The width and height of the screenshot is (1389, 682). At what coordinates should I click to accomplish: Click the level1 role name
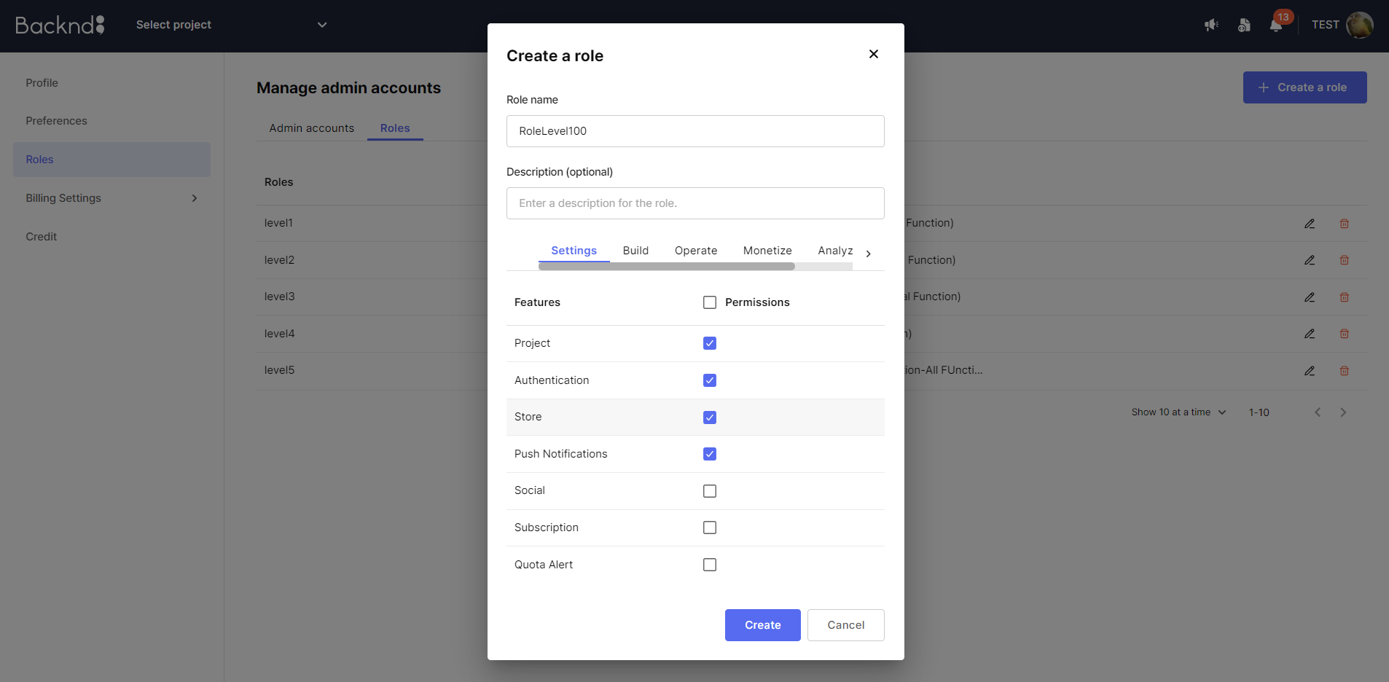[278, 223]
